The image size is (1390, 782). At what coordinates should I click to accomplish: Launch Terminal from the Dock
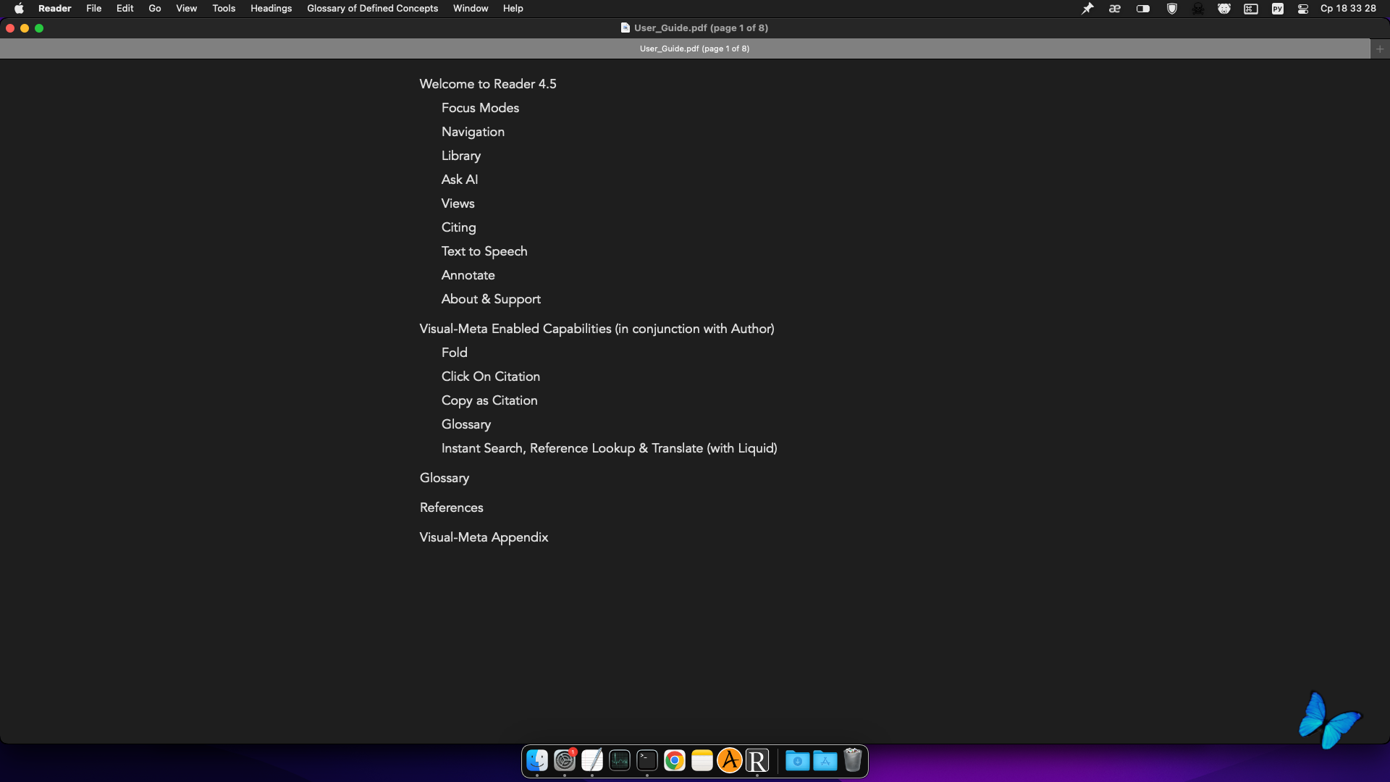pyautogui.click(x=647, y=760)
